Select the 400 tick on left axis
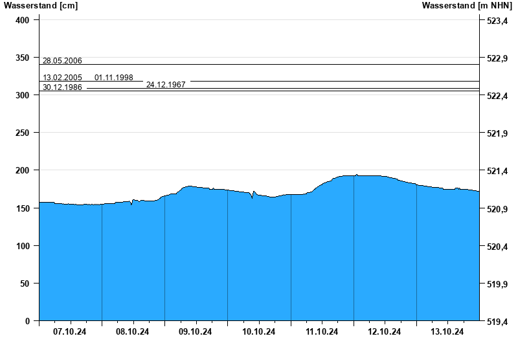This screenshot has width=518, height=356. click(x=23, y=21)
